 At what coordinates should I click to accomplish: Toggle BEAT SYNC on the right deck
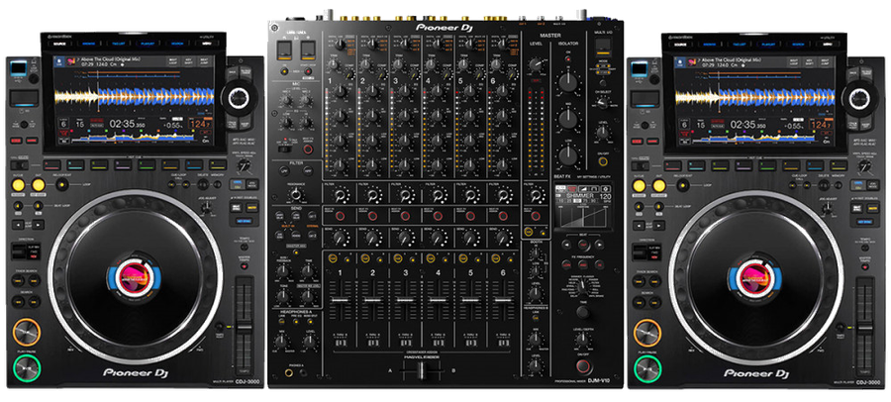[857, 207]
